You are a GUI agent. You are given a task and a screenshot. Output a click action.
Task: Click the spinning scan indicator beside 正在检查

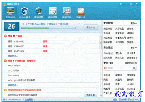23,24
